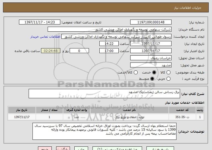The width and height of the screenshot is (212, 150).
Task: Click the general need description text box
Action: pyautogui.click(x=104, y=94)
